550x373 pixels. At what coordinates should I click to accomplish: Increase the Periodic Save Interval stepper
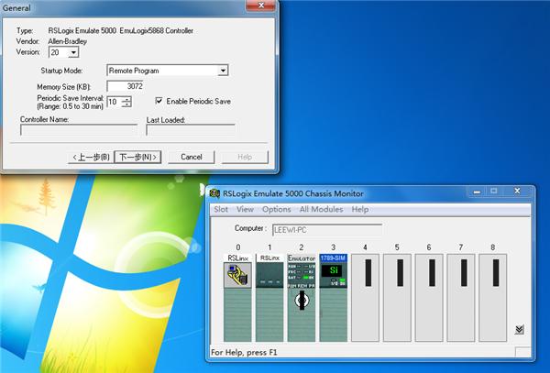tap(126, 99)
